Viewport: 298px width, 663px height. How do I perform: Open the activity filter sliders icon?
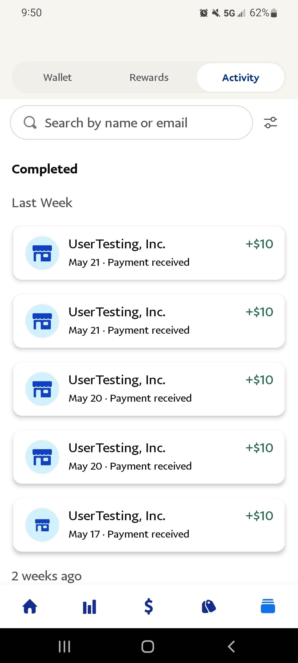(x=270, y=123)
